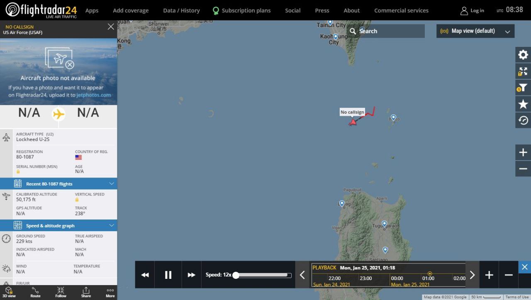Select the U-2S aircraft marker
Viewport: 531px width, 300px height.
pos(353,122)
